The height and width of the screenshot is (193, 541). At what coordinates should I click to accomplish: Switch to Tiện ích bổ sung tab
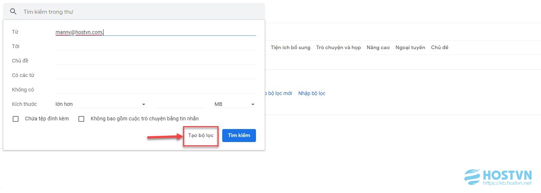point(290,47)
